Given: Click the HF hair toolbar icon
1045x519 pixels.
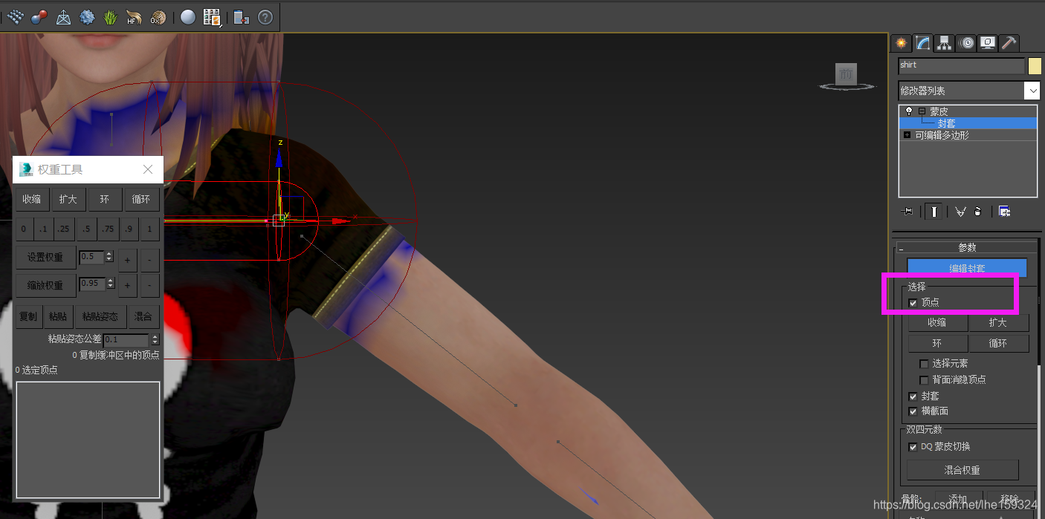Looking at the screenshot, I should 134,17.
